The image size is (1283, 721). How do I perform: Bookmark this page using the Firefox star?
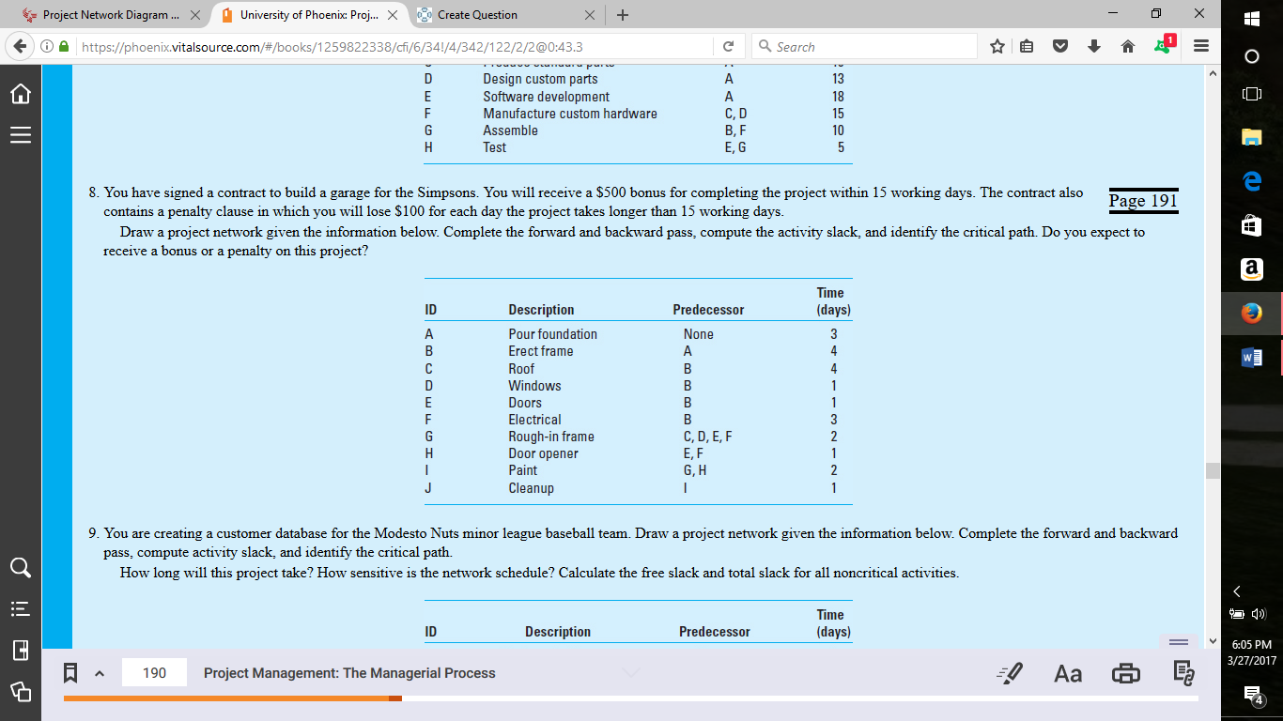[997, 45]
